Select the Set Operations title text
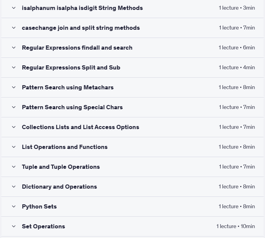Screen dimensions: 265x238 pyautogui.click(x=43, y=226)
